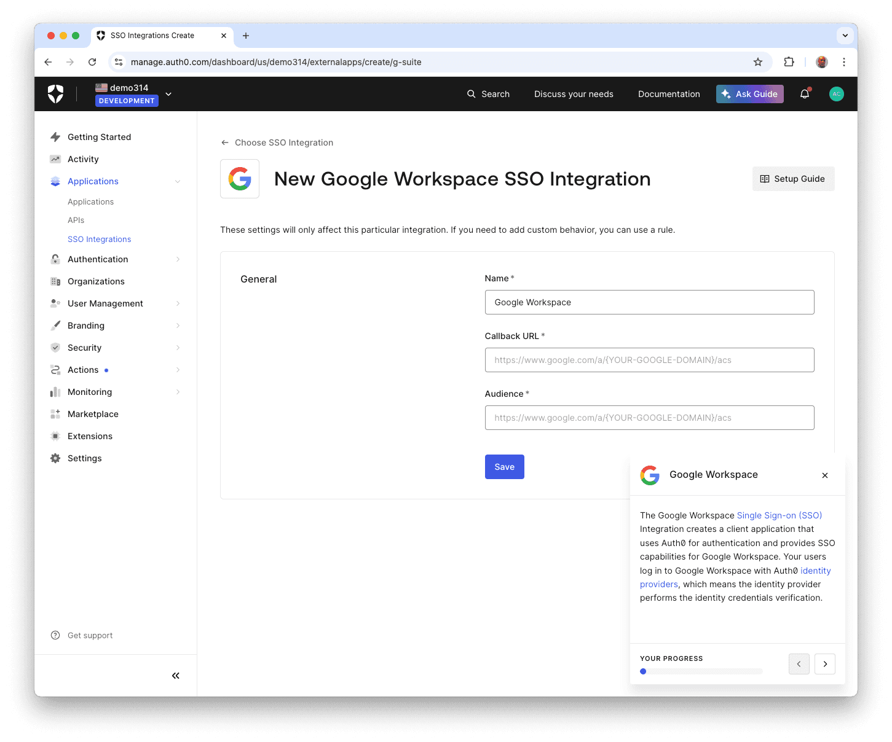Screen dimensions: 892x742
Task: Expand the Security section chevron
Action: pos(178,348)
